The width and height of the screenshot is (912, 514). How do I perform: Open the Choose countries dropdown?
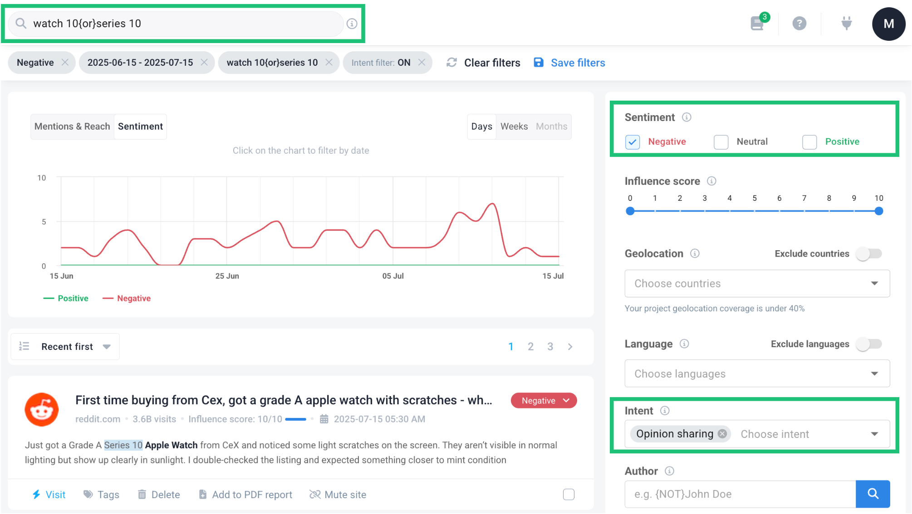pos(757,284)
